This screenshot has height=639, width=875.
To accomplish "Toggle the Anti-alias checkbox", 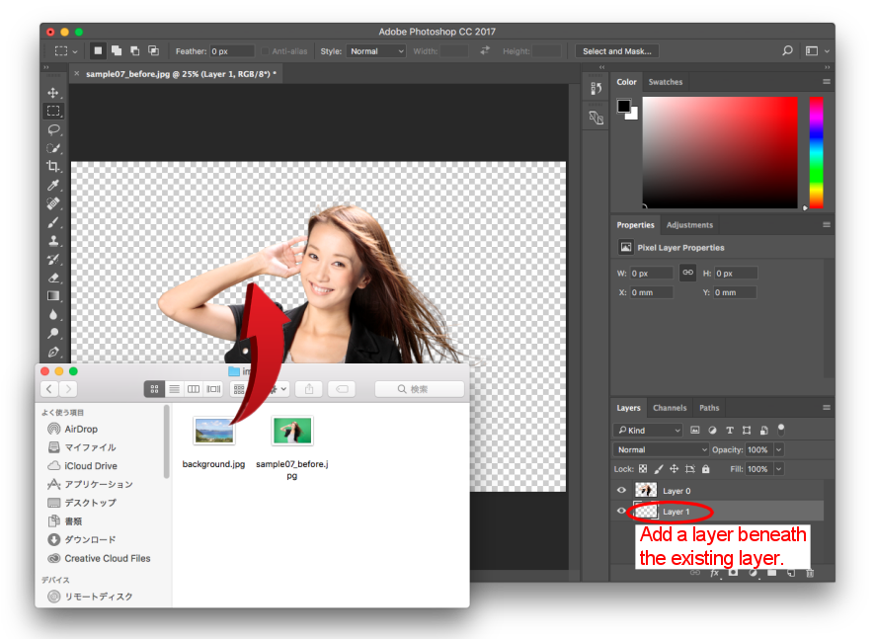I will tap(266, 51).
